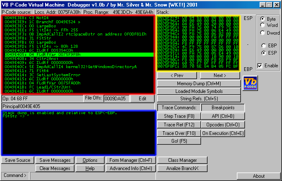Click the Edit button next to File Offs

pyautogui.click(x=142, y=99)
